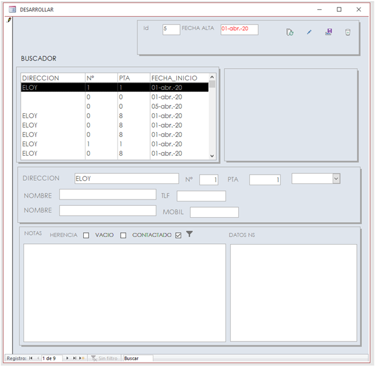Click the Sin filtro button
Image resolution: width=375 pixels, height=366 pixels.
104,358
